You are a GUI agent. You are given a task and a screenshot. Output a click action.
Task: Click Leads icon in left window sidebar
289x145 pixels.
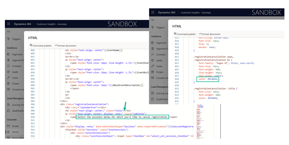(8, 72)
